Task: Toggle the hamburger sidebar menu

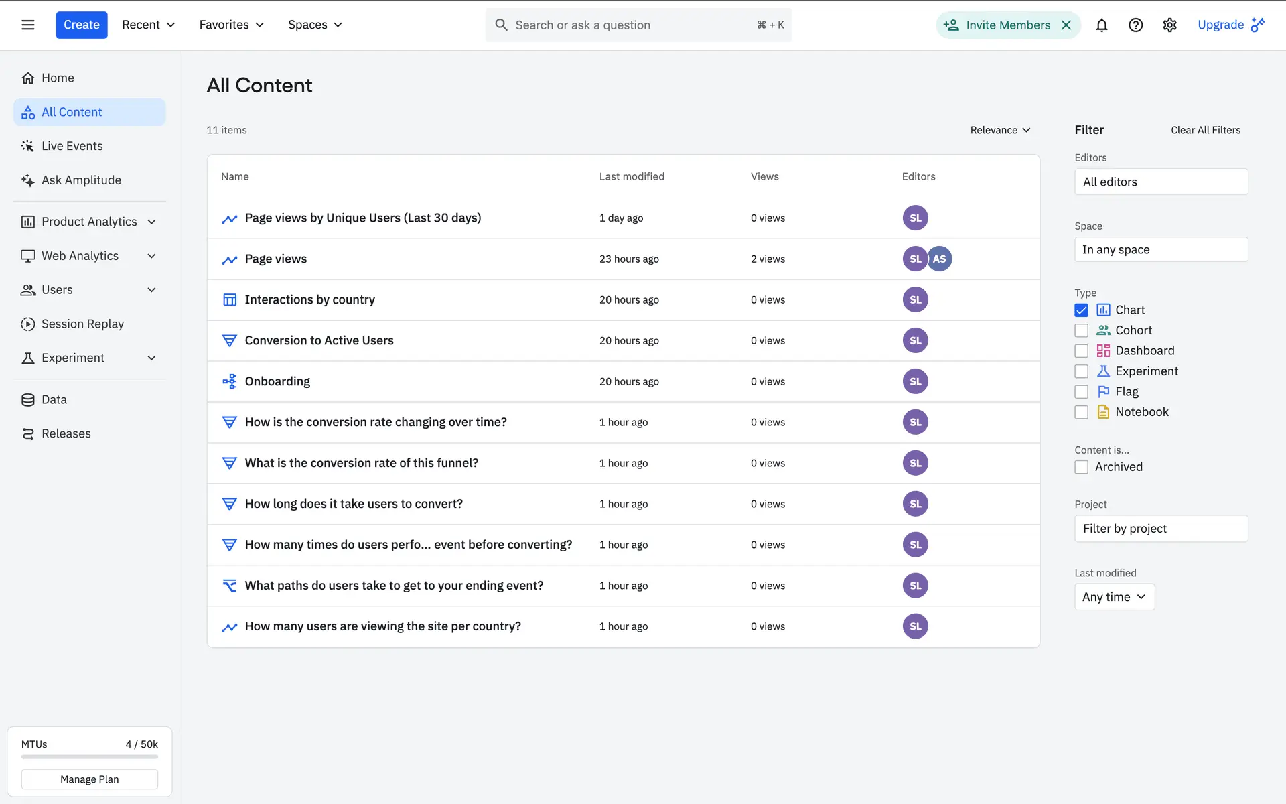Action: [x=28, y=25]
